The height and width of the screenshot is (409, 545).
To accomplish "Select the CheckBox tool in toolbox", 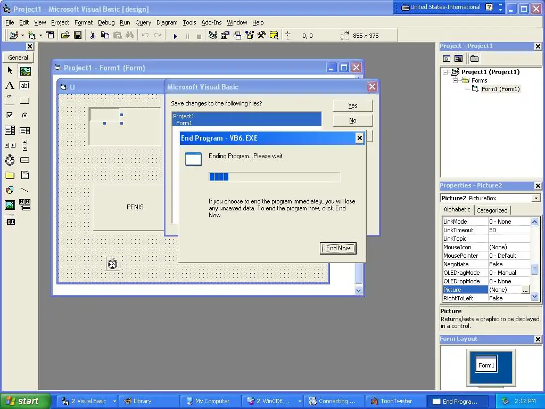I will (x=10, y=115).
